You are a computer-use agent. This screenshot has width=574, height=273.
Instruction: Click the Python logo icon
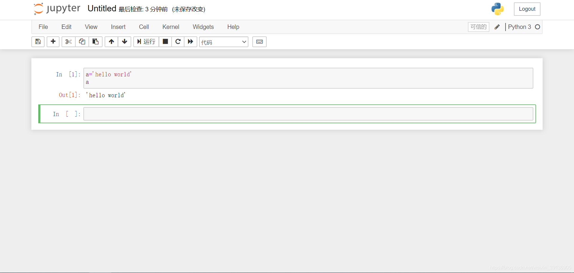tap(497, 9)
